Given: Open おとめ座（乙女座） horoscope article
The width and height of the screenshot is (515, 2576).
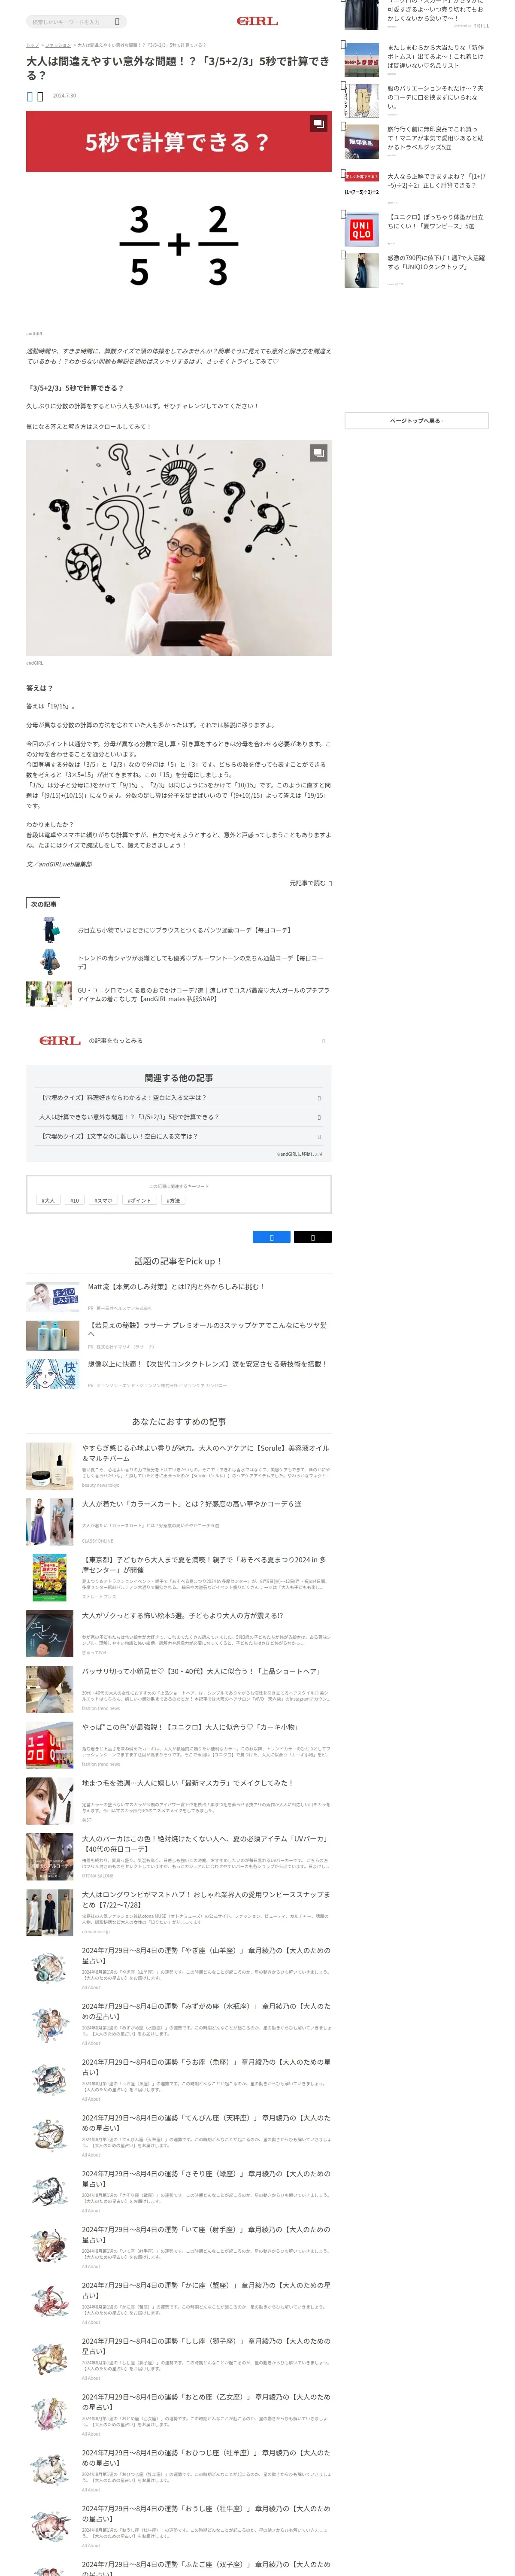Looking at the screenshot, I should [x=205, y=2402].
